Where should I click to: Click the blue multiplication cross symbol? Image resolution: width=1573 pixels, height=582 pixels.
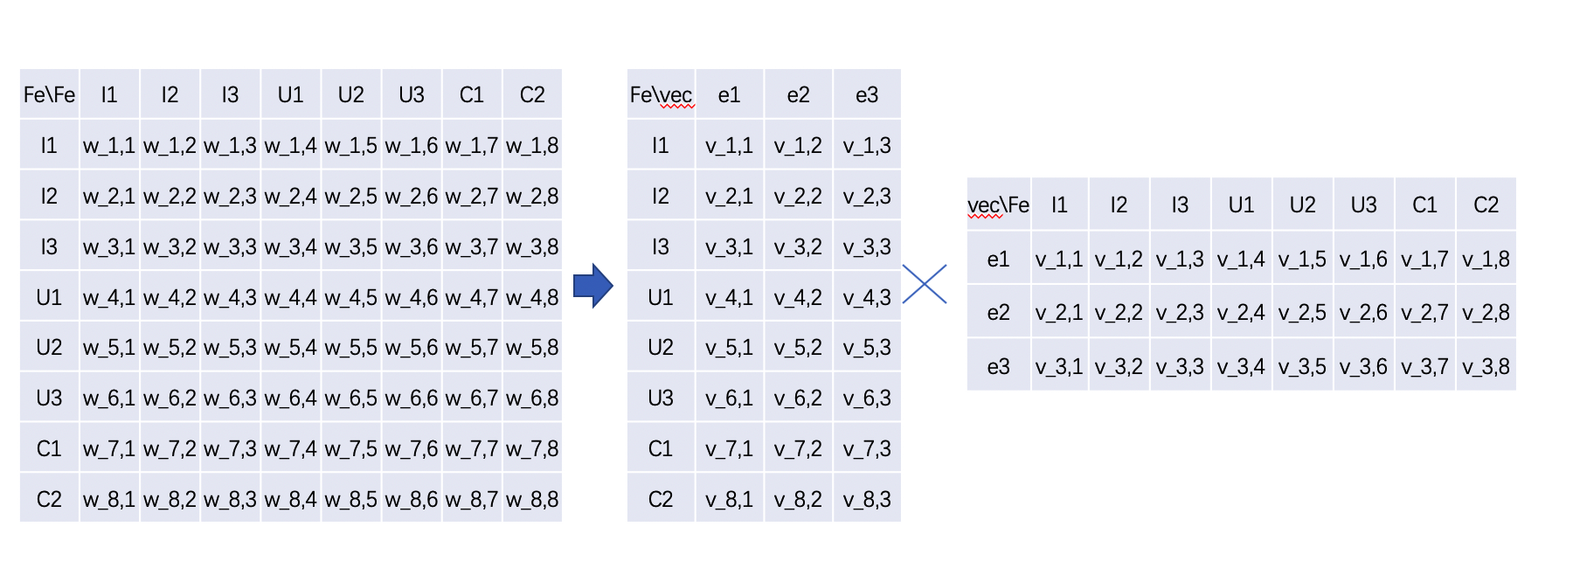(x=925, y=284)
